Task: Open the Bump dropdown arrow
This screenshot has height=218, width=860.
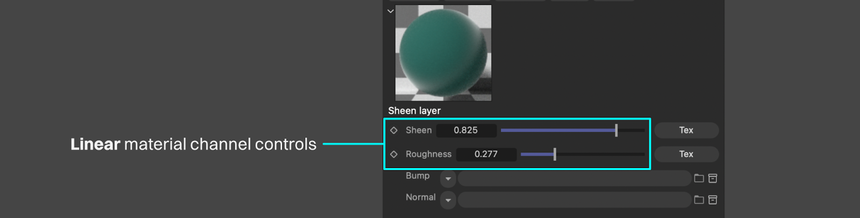Action: click(x=448, y=179)
